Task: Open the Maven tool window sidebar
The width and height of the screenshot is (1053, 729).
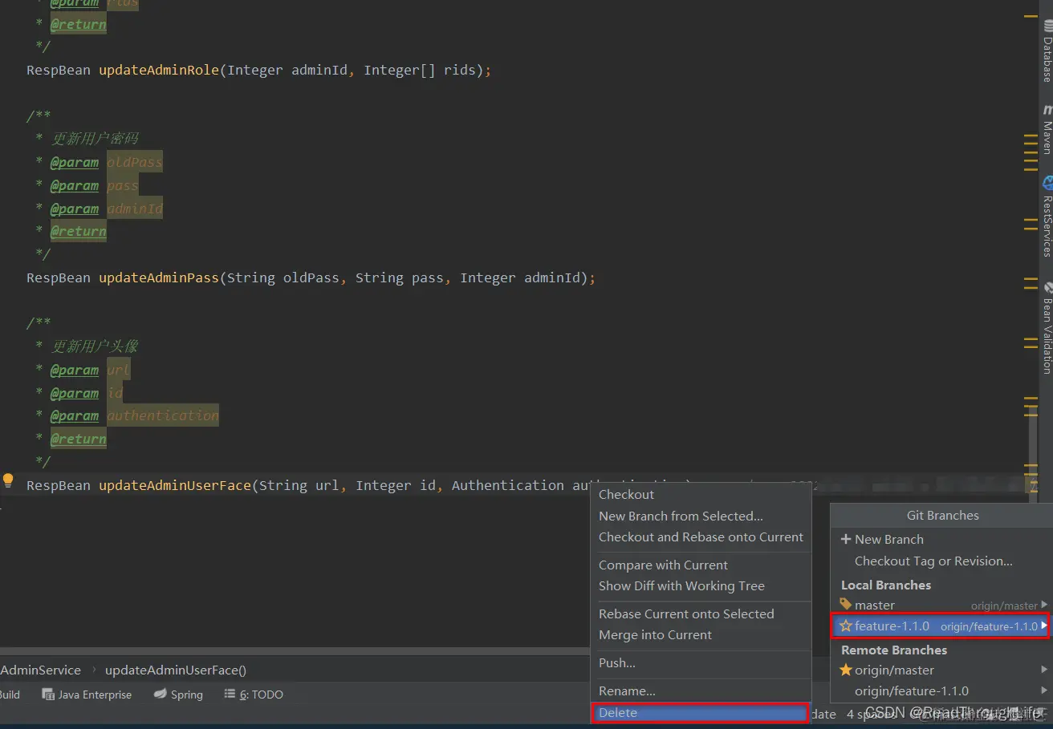Action: [1047, 130]
